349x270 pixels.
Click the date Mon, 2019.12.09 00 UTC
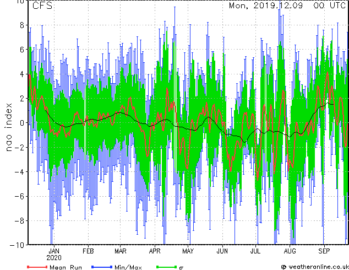click(x=287, y=6)
